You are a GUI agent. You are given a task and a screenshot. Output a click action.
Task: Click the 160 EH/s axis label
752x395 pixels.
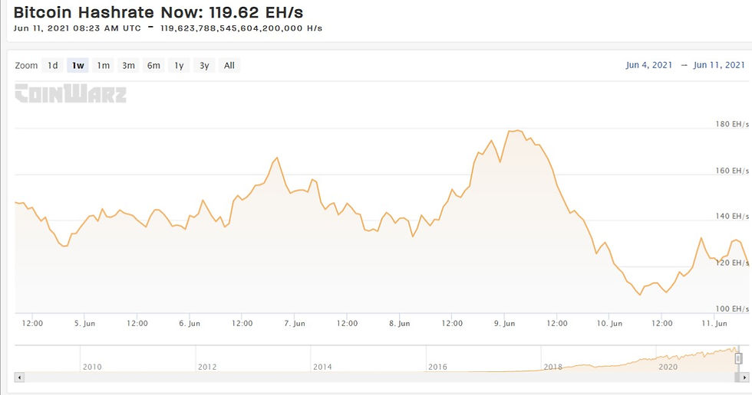point(732,170)
